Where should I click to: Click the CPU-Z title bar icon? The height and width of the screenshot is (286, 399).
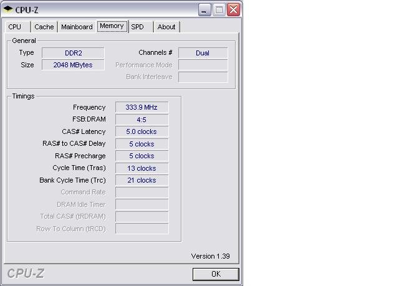pos(8,9)
